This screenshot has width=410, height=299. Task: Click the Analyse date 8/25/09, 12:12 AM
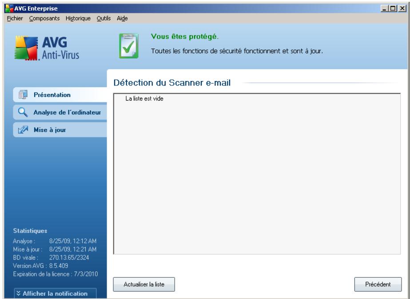pyautogui.click(x=73, y=241)
